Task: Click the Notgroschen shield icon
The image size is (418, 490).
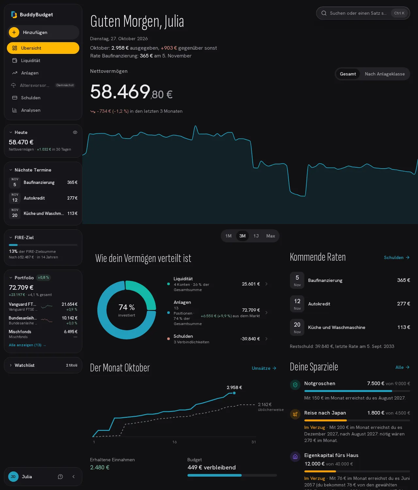Action: (295, 385)
